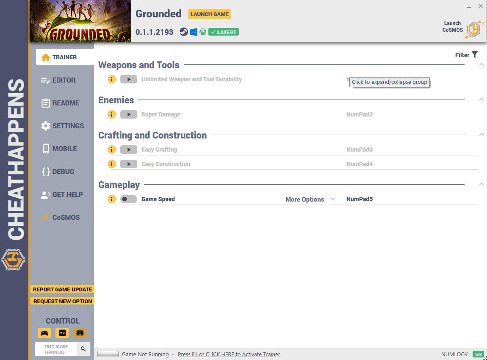Select the gamepad control icon
Viewport: 487px width, 360px height.
44,333
